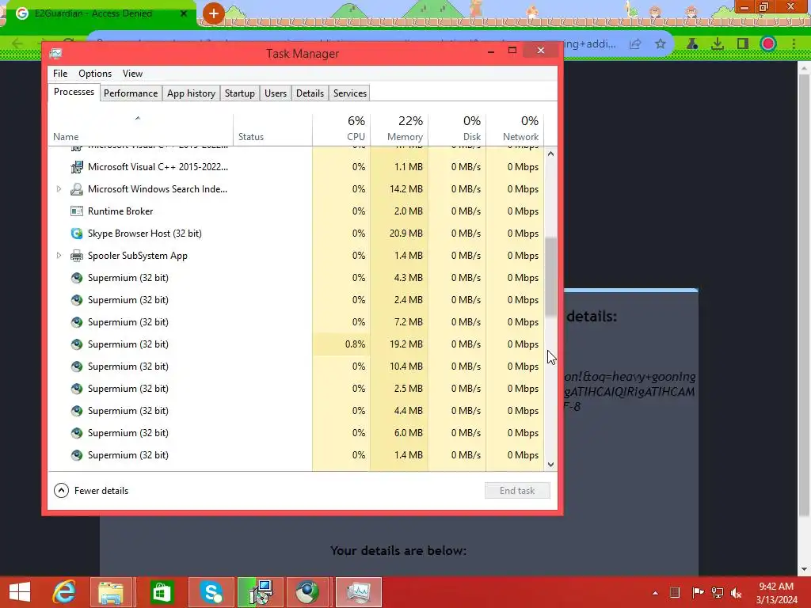Sort processes by Memory column header
Viewport: 811px width, 608px height.
pyautogui.click(x=399, y=129)
